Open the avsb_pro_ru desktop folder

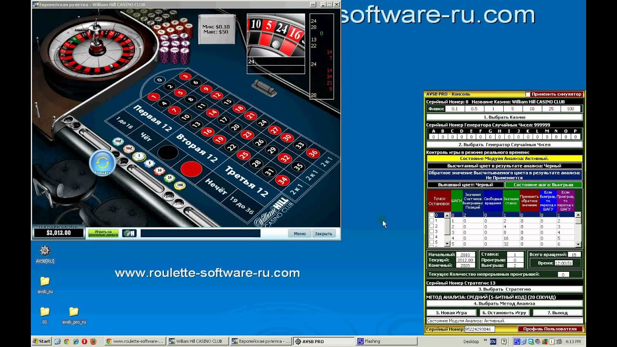pyautogui.click(x=74, y=315)
